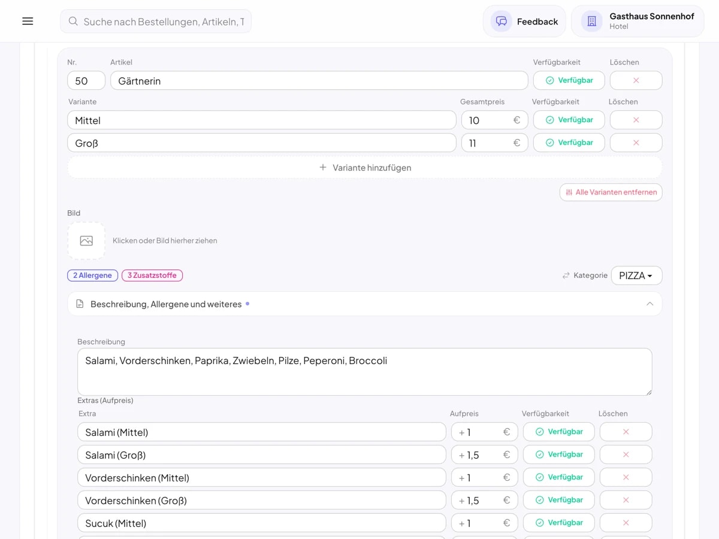This screenshot has height=539, width=719.
Task: Open the Feedback button
Action: coord(524,21)
